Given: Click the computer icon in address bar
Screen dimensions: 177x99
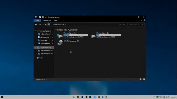Looking at the screenshot, I should coord(49,24).
